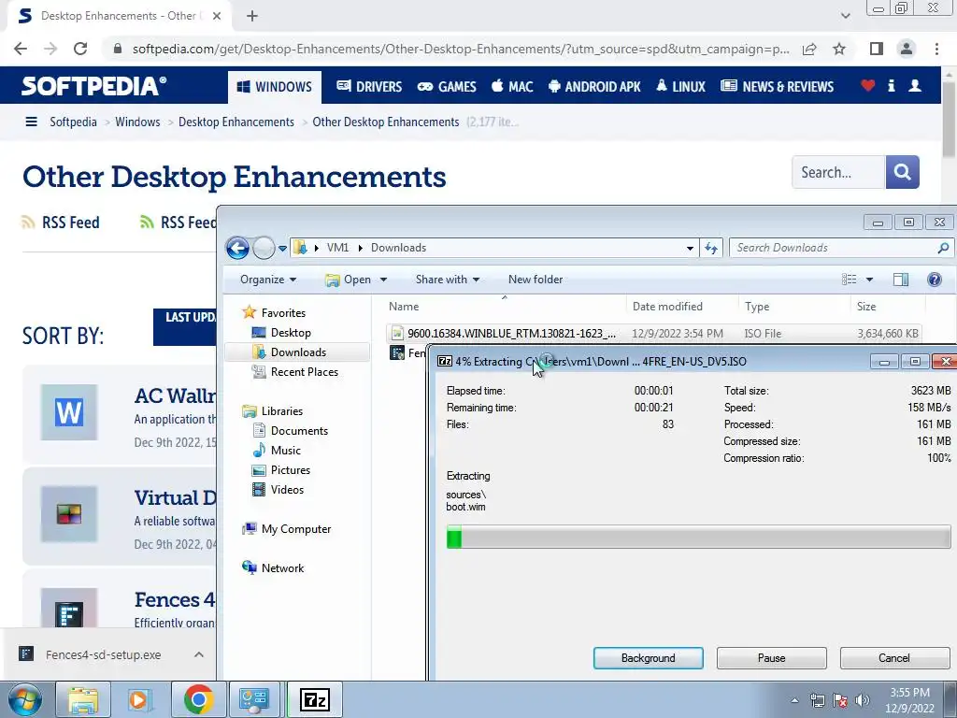Click New folder in Explorer toolbar

click(536, 280)
